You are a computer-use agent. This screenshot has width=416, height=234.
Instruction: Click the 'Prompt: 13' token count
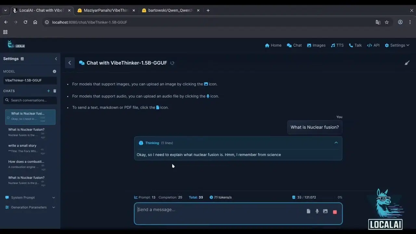[145, 197]
